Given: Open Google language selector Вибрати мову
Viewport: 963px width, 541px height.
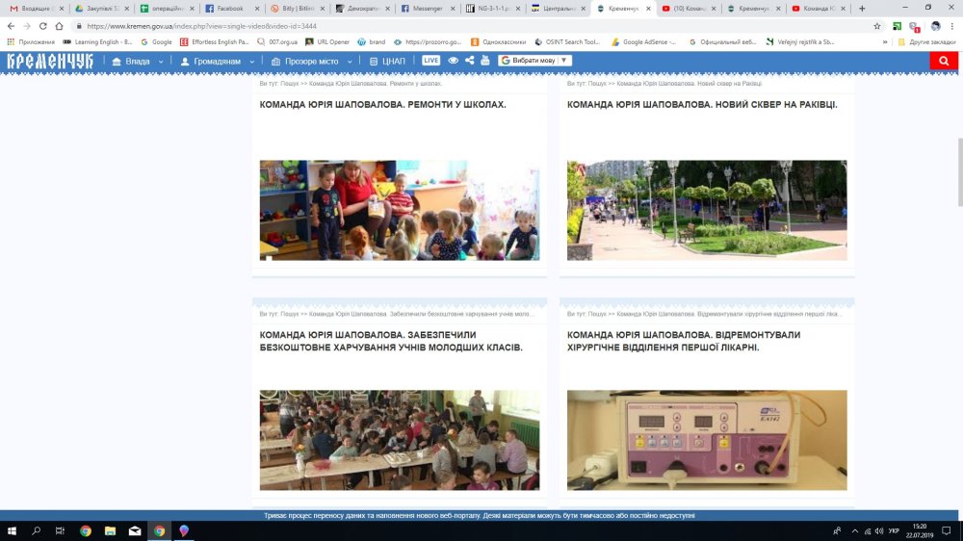Looking at the screenshot, I should pos(535,61).
